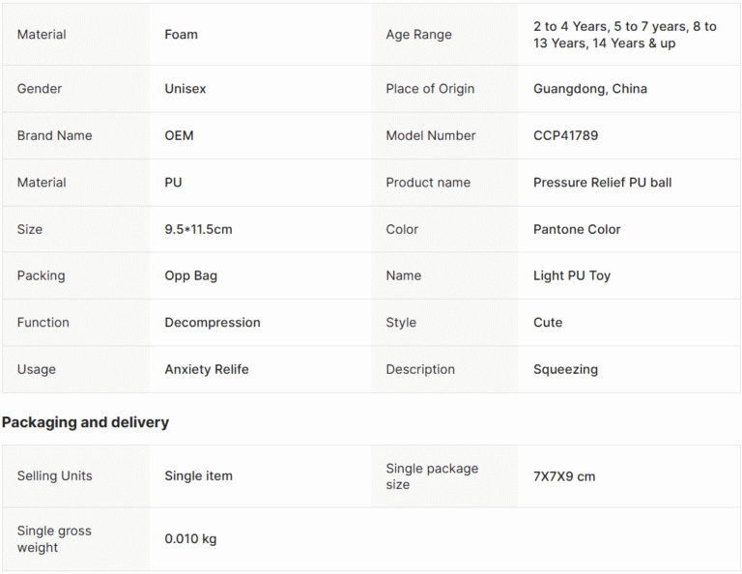Click the Place of Origin label
Image resolution: width=742 pixels, height=574 pixels.
[x=430, y=89]
